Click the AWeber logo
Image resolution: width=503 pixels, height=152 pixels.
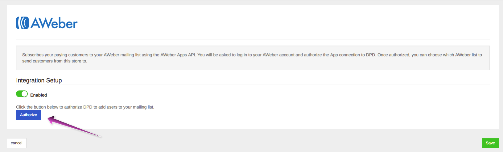tap(47, 23)
